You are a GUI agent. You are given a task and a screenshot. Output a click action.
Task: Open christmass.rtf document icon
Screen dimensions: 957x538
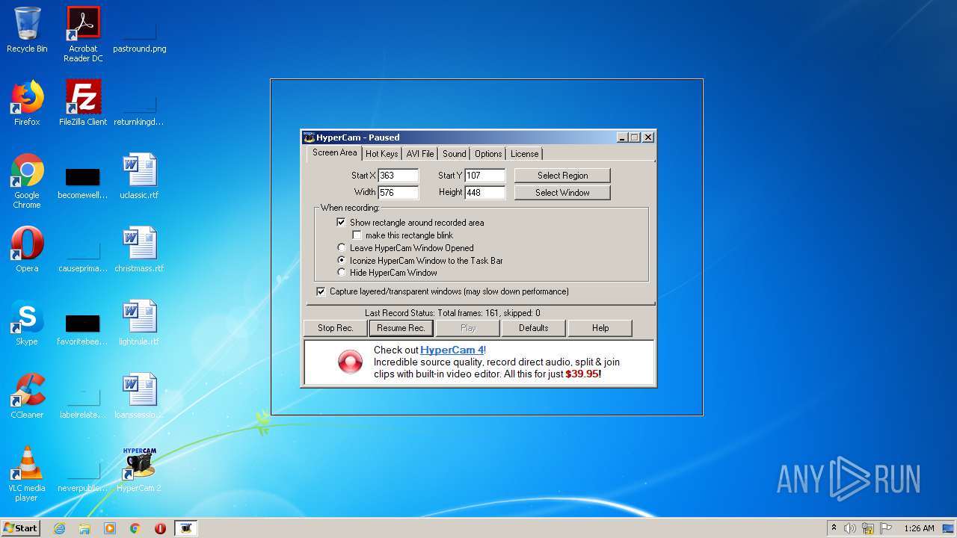139,250
